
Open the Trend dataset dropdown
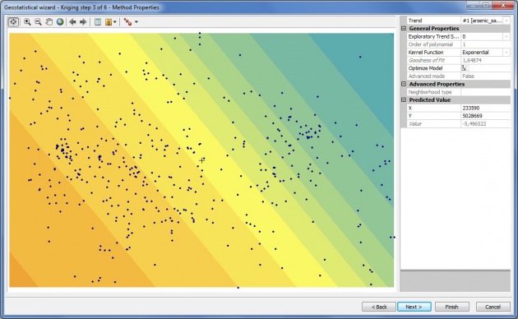[506, 21]
